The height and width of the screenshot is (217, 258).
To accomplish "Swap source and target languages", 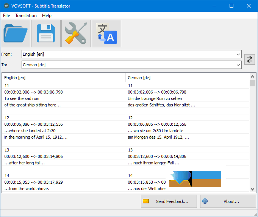I will [249, 59].
